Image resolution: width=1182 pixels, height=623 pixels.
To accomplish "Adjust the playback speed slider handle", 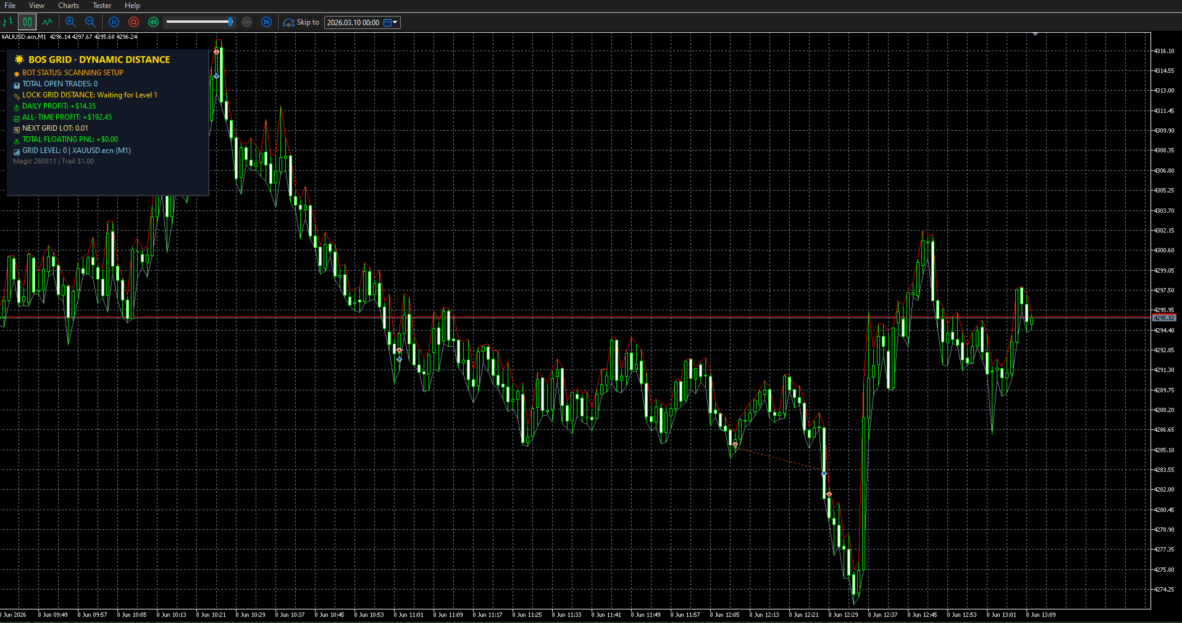I will (x=230, y=22).
